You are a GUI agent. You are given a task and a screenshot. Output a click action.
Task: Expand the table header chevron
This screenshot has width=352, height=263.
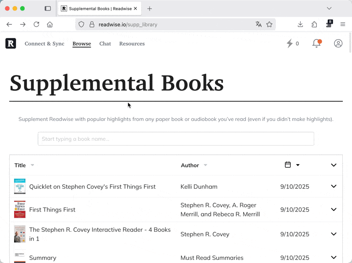(333, 165)
